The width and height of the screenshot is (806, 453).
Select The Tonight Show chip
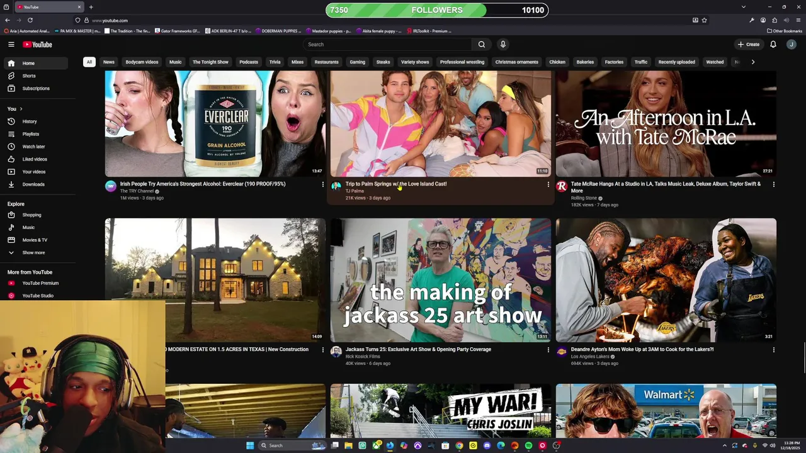click(210, 62)
